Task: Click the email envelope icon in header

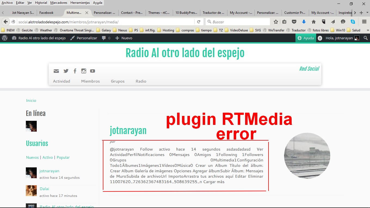Action: 56,71
